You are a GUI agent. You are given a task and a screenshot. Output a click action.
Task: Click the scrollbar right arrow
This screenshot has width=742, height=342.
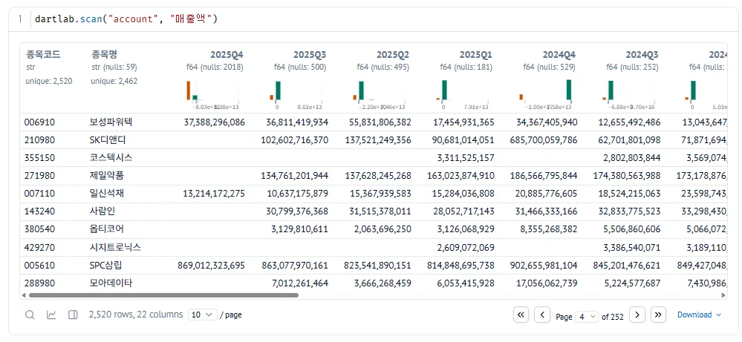coord(723,295)
